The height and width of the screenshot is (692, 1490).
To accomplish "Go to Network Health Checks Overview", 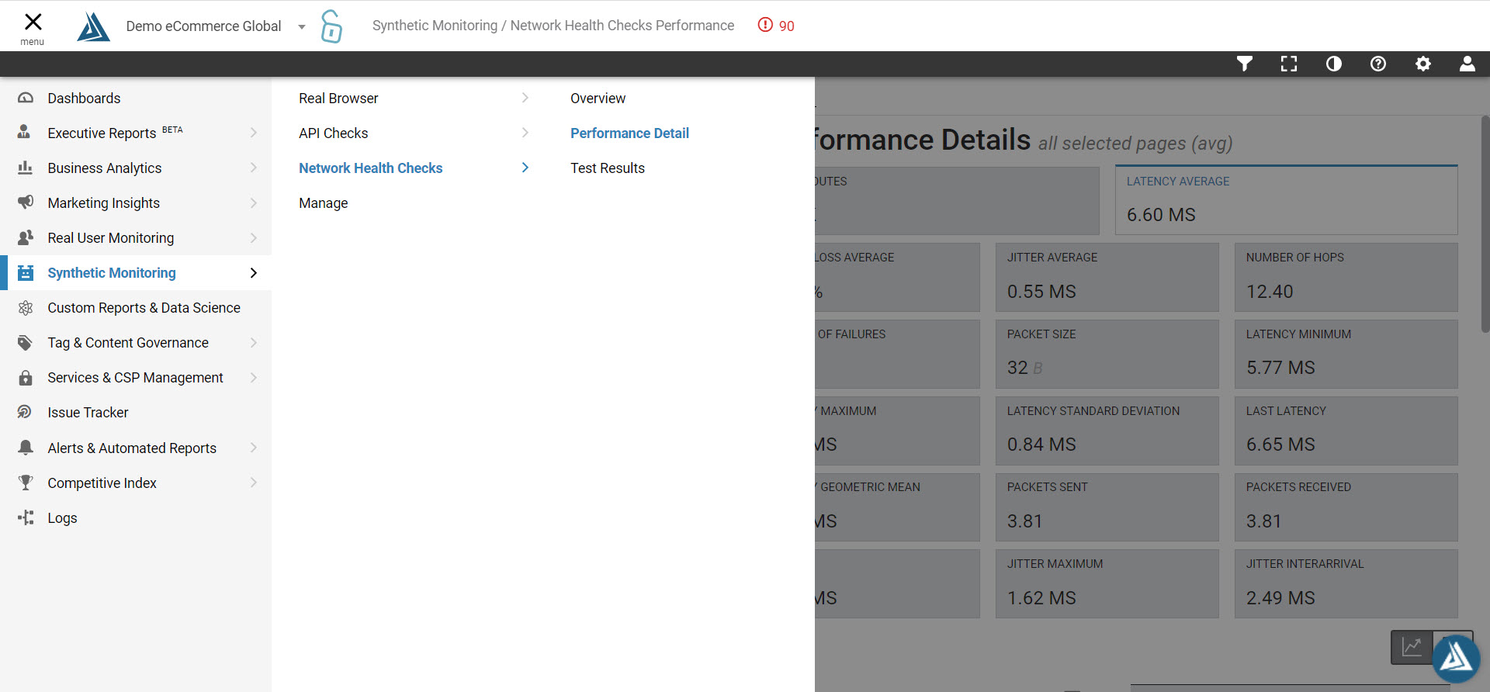I will point(598,99).
